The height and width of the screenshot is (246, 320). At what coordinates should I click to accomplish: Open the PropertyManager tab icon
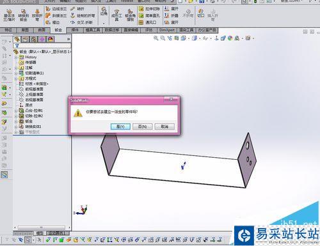26,39
